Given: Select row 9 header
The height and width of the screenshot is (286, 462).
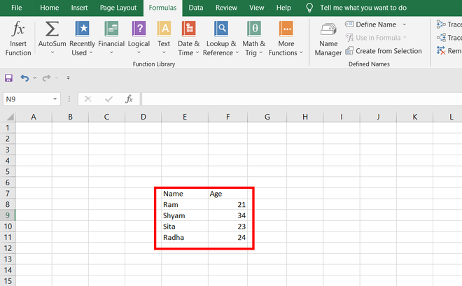Looking at the screenshot, I should coord(8,215).
